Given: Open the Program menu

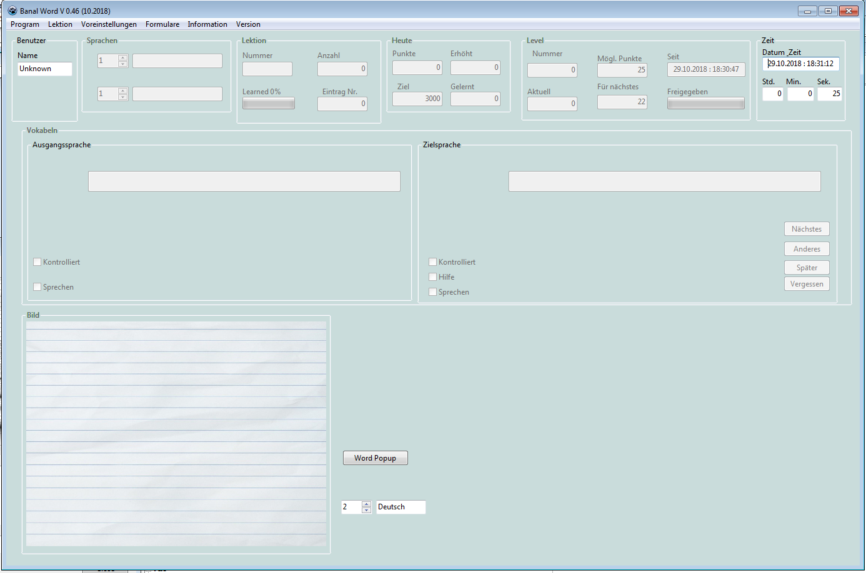Looking at the screenshot, I should coord(25,24).
